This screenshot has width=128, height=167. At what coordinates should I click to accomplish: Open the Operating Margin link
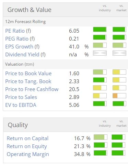tap(28, 154)
